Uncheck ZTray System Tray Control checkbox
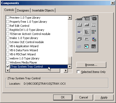Screen dimensions: 116x103 [x=8, y=67]
